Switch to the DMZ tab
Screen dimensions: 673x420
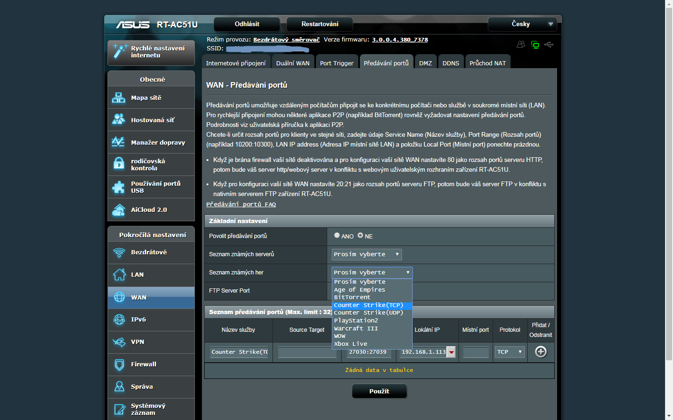425,63
